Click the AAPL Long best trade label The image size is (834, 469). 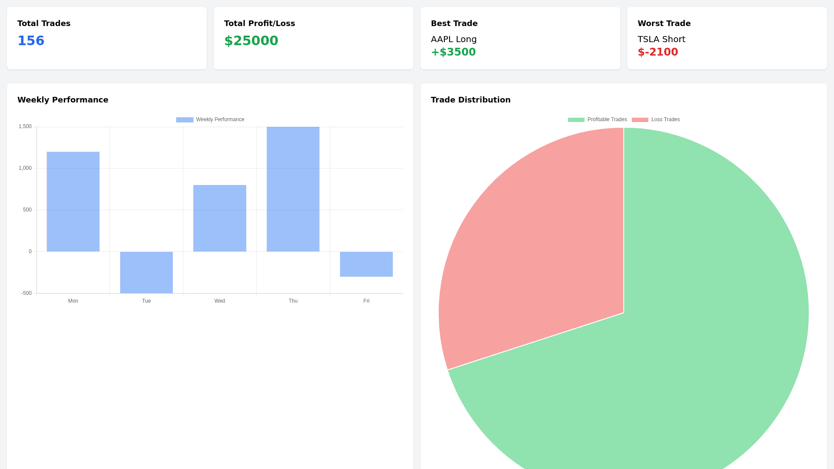click(x=453, y=40)
